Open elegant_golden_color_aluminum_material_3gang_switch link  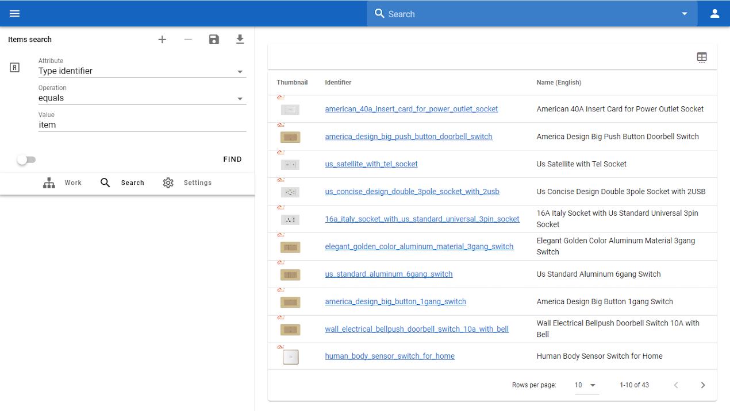[x=420, y=247]
